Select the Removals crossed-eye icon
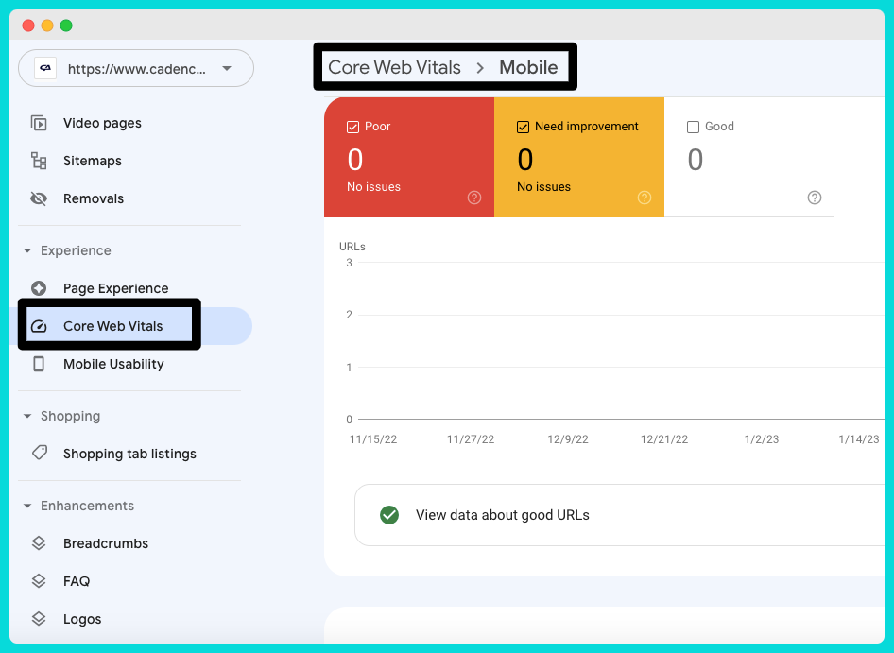 pyautogui.click(x=39, y=198)
